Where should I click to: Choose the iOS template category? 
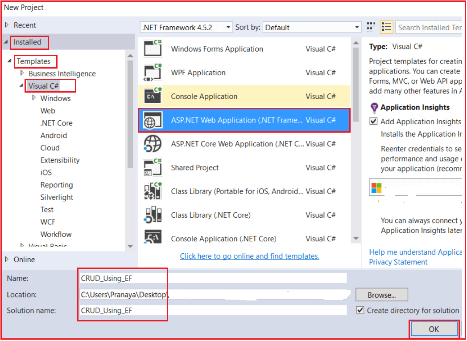46,172
